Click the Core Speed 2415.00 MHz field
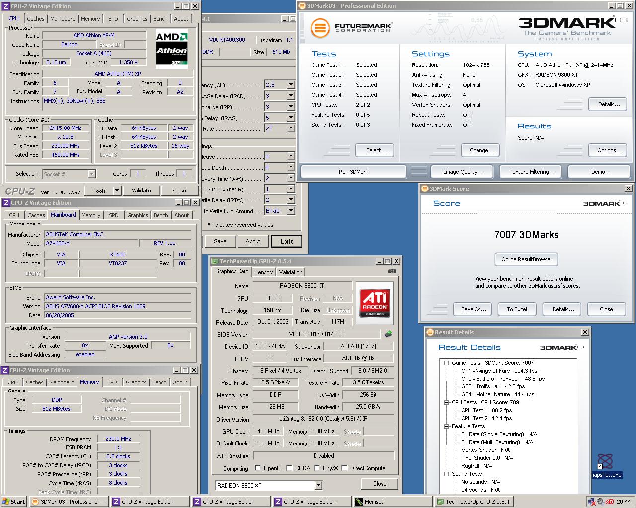Image resolution: width=636 pixels, height=508 pixels. pos(66,128)
